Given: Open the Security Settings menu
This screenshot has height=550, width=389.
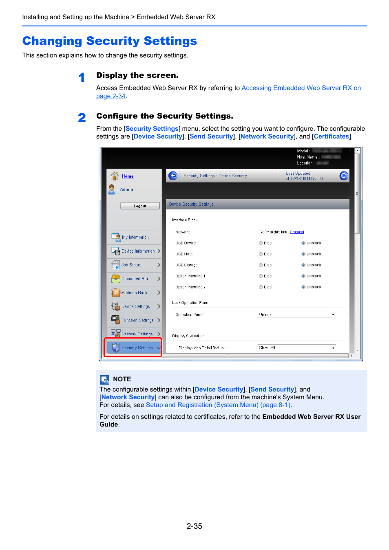Looking at the screenshot, I should [x=134, y=348].
